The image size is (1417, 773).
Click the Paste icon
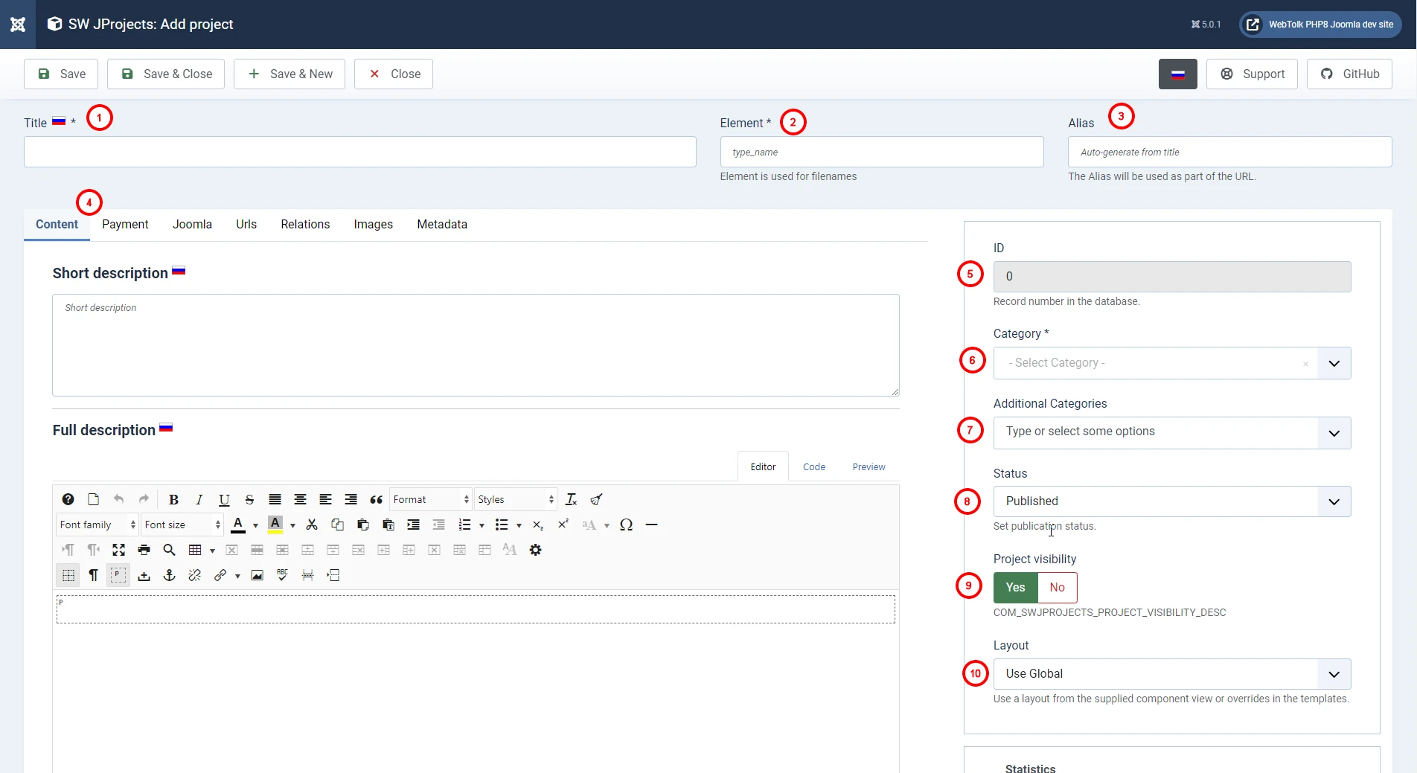[362, 525]
